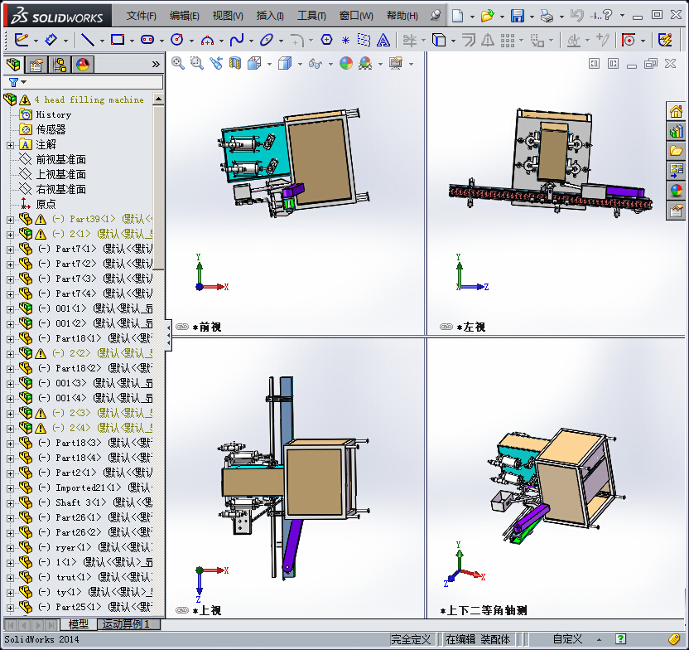
Task: Select the Circle sketch tool
Action: (x=177, y=40)
